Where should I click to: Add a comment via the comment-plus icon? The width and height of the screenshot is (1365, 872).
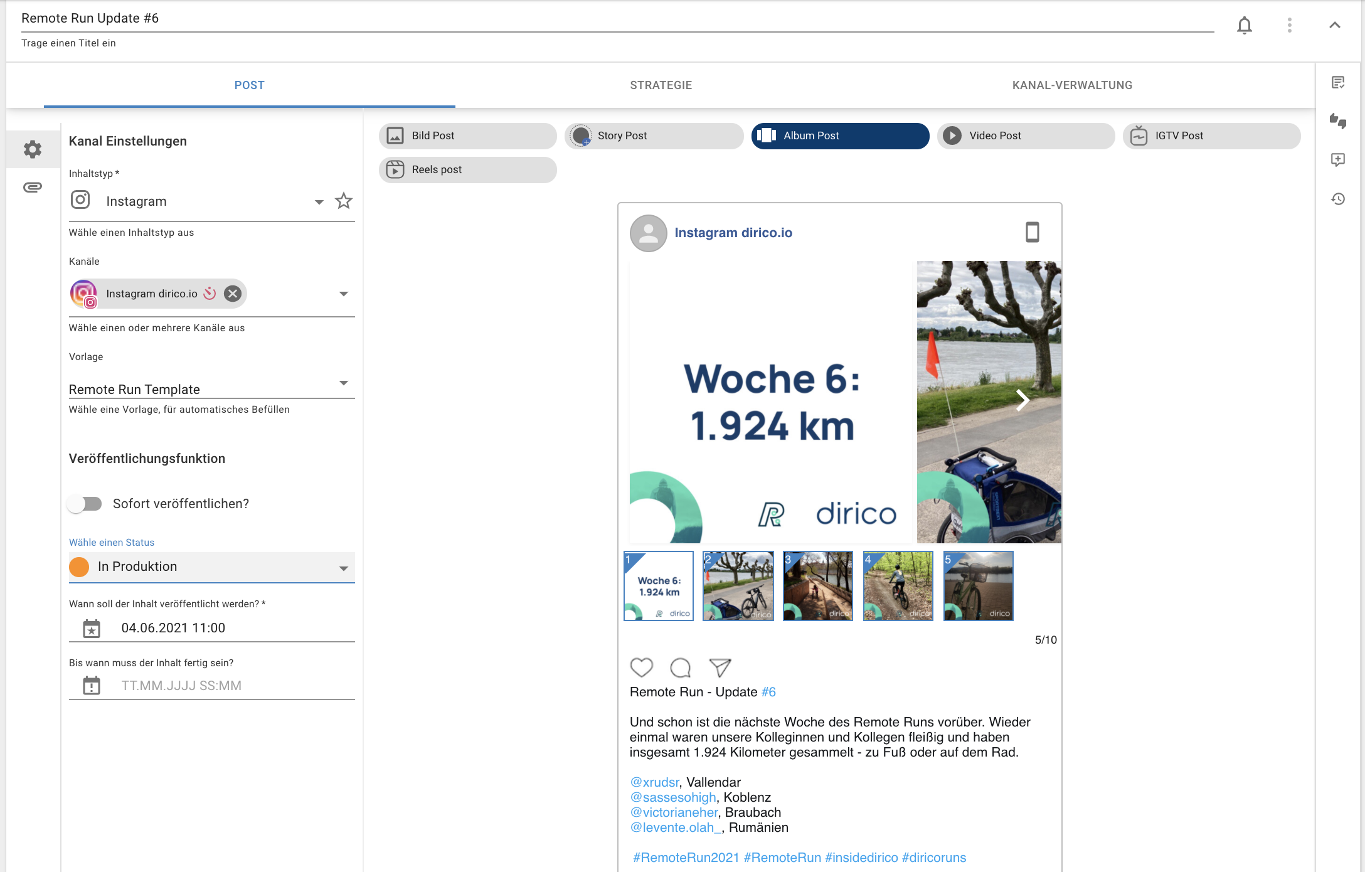[1339, 160]
